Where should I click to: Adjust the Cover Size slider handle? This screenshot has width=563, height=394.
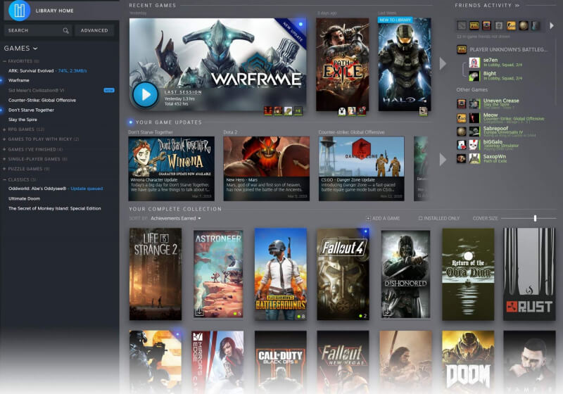(535, 218)
